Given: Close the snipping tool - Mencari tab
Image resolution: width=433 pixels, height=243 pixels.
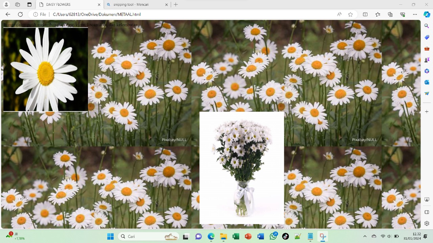Looking at the screenshot, I should (x=166, y=5).
